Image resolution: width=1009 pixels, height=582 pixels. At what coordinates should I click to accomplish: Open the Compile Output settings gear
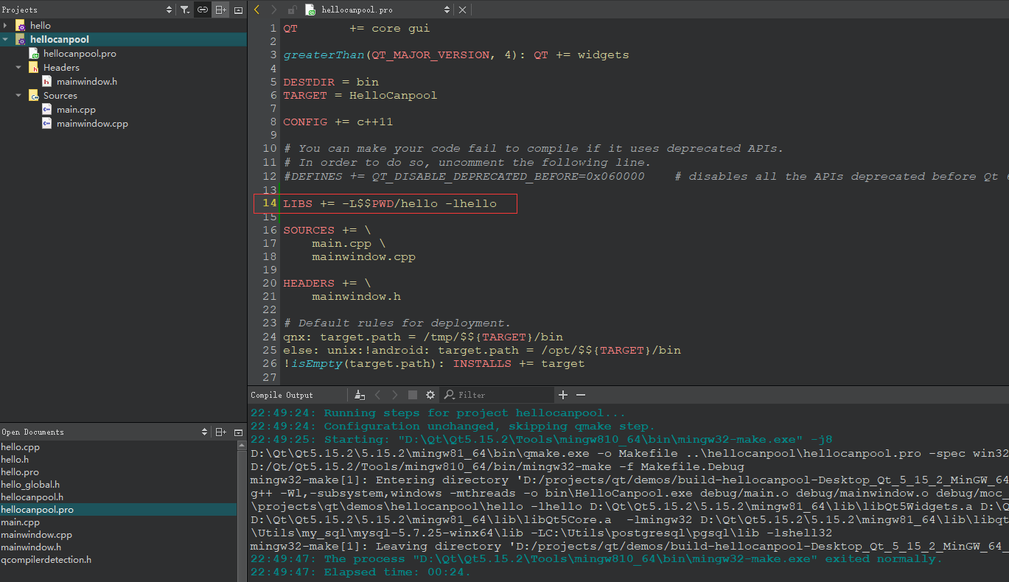click(430, 395)
